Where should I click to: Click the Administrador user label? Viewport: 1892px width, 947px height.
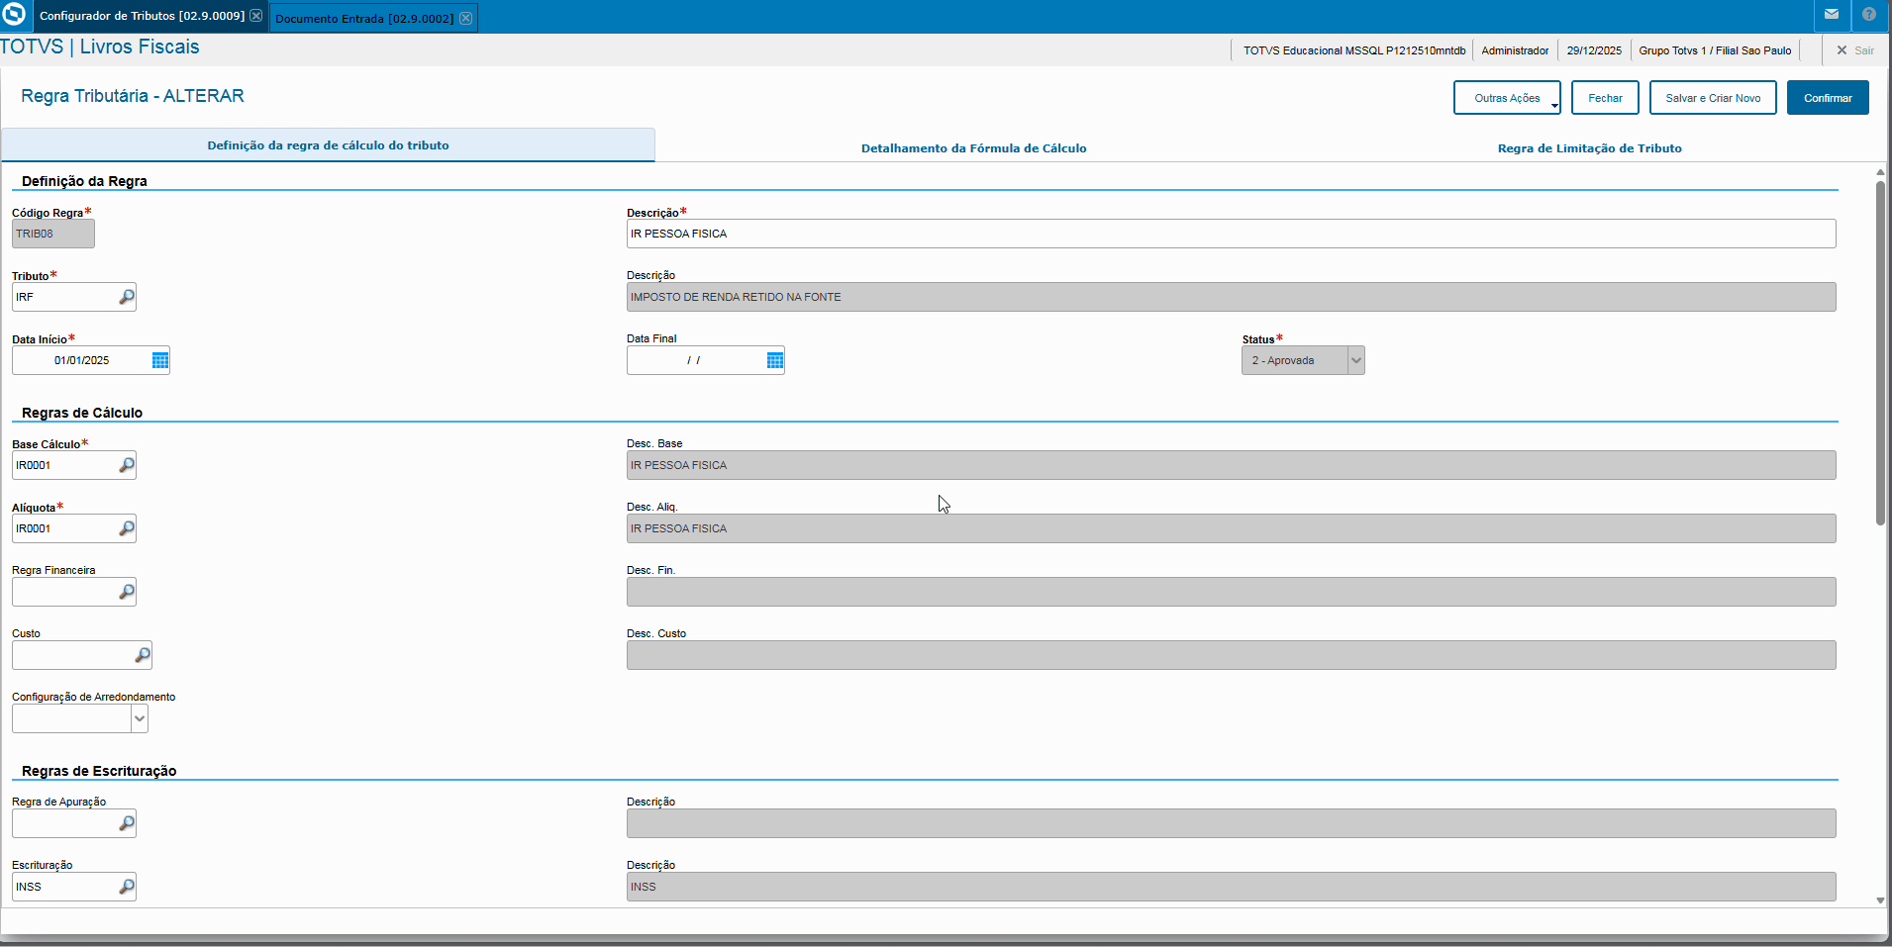click(1515, 50)
